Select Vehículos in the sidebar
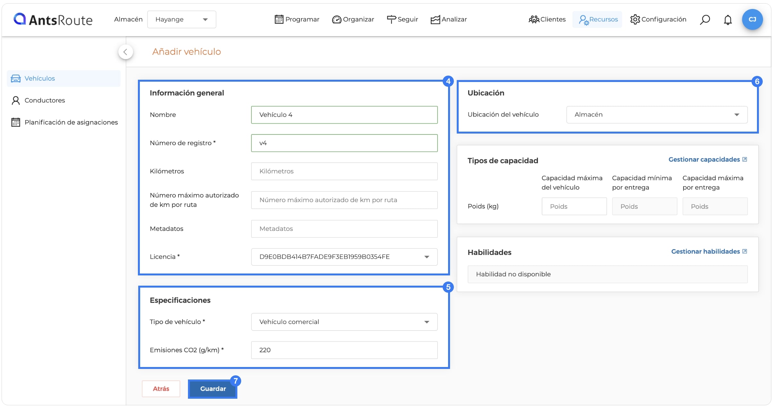Screen dimensions: 773x408 tap(64, 78)
